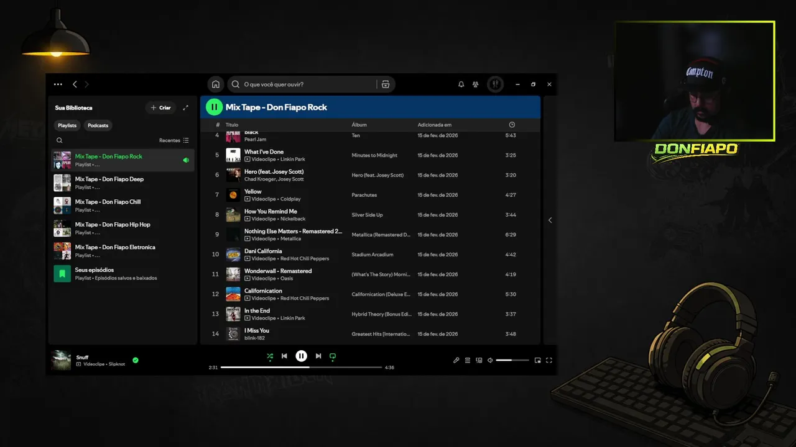
Task: Click the Criar button
Action: tap(160, 107)
